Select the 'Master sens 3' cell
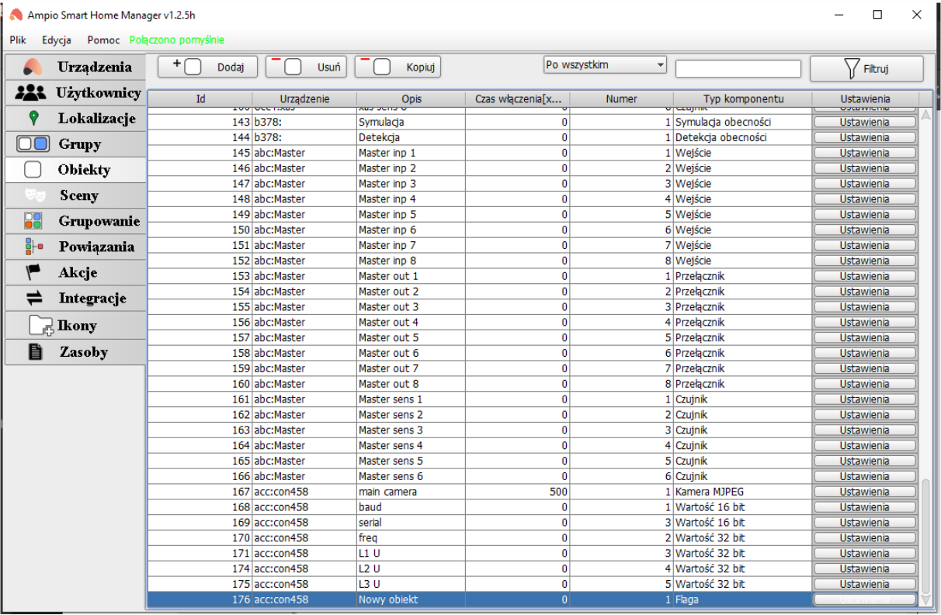 tap(411, 430)
